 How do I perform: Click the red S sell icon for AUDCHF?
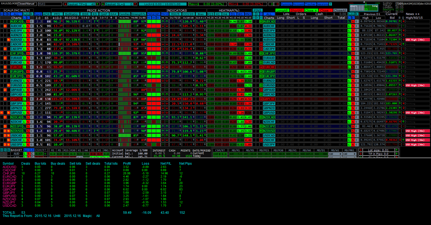click(28, 26)
